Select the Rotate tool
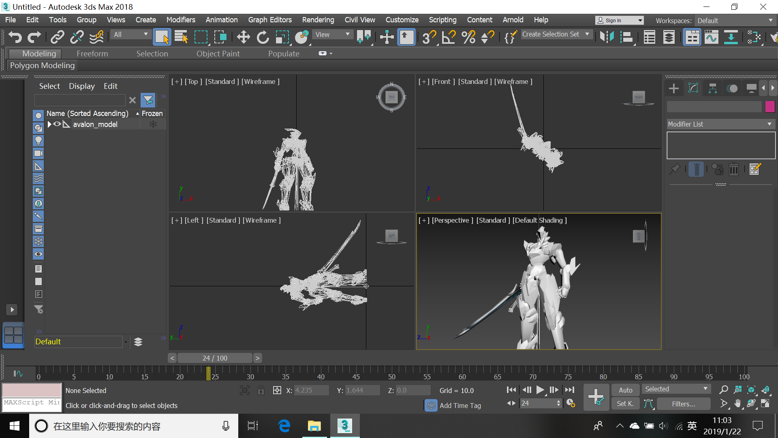The image size is (778, 438). 263,37
